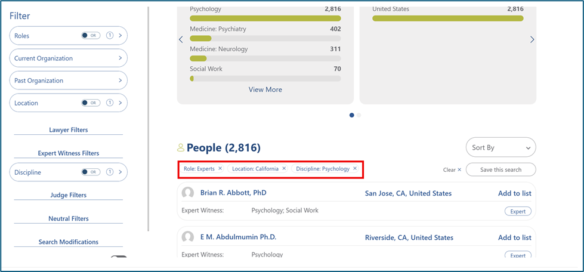Click the Save this search button
The width and height of the screenshot is (584, 272).
(500, 170)
